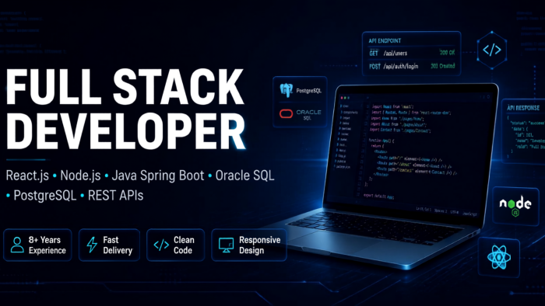Click the Node.js logo tile
Viewport: 545px width, 306px height.
(x=515, y=206)
